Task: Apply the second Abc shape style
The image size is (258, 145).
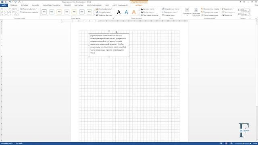Action: coord(52,12)
